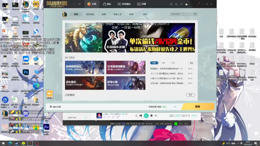The height and width of the screenshot is (146, 260).
Task: Open the 云顶之弈 news item
Action: [171, 83]
